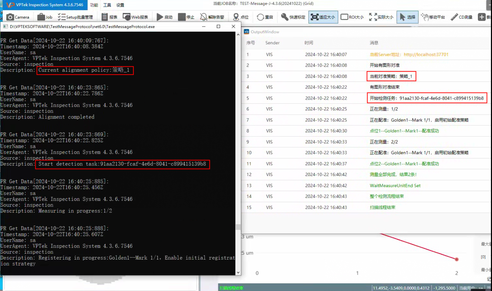Open the 设置 menu
This screenshot has height=291, width=492.
point(120,5)
